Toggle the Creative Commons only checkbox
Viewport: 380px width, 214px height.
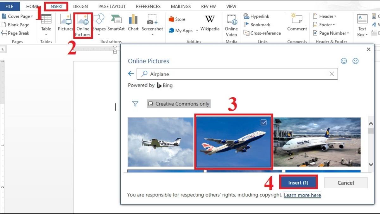click(x=150, y=104)
